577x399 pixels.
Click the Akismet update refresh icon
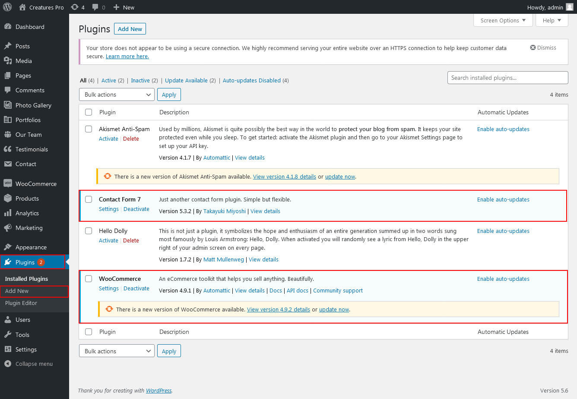click(x=108, y=176)
